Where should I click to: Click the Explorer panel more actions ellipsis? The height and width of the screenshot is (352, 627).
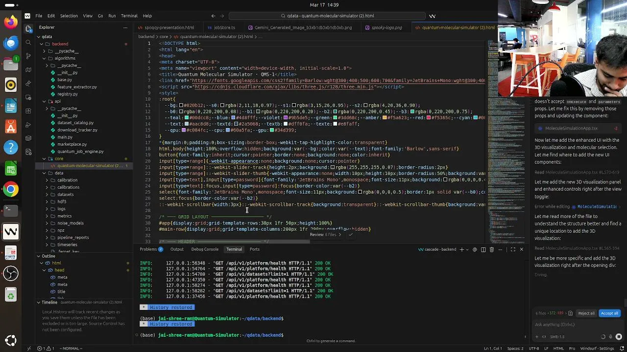tap(125, 27)
